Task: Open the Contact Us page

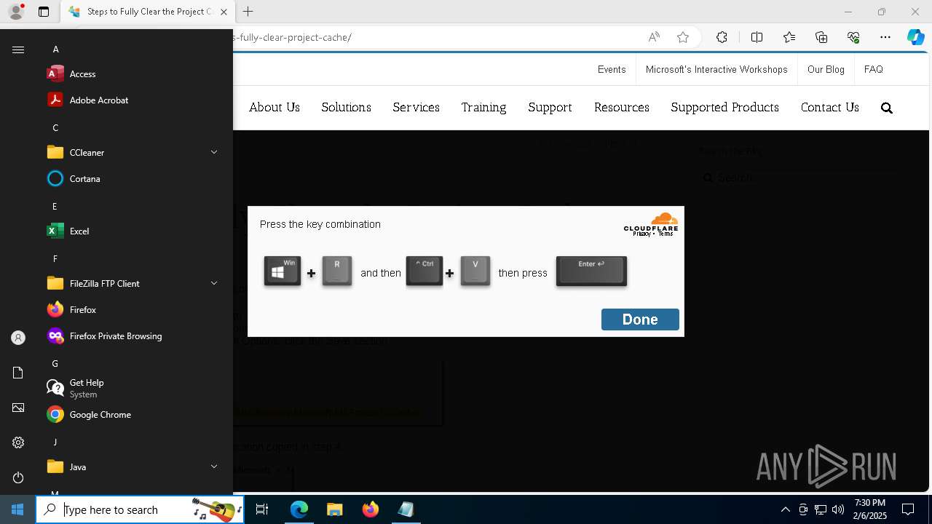Action: pos(829,107)
